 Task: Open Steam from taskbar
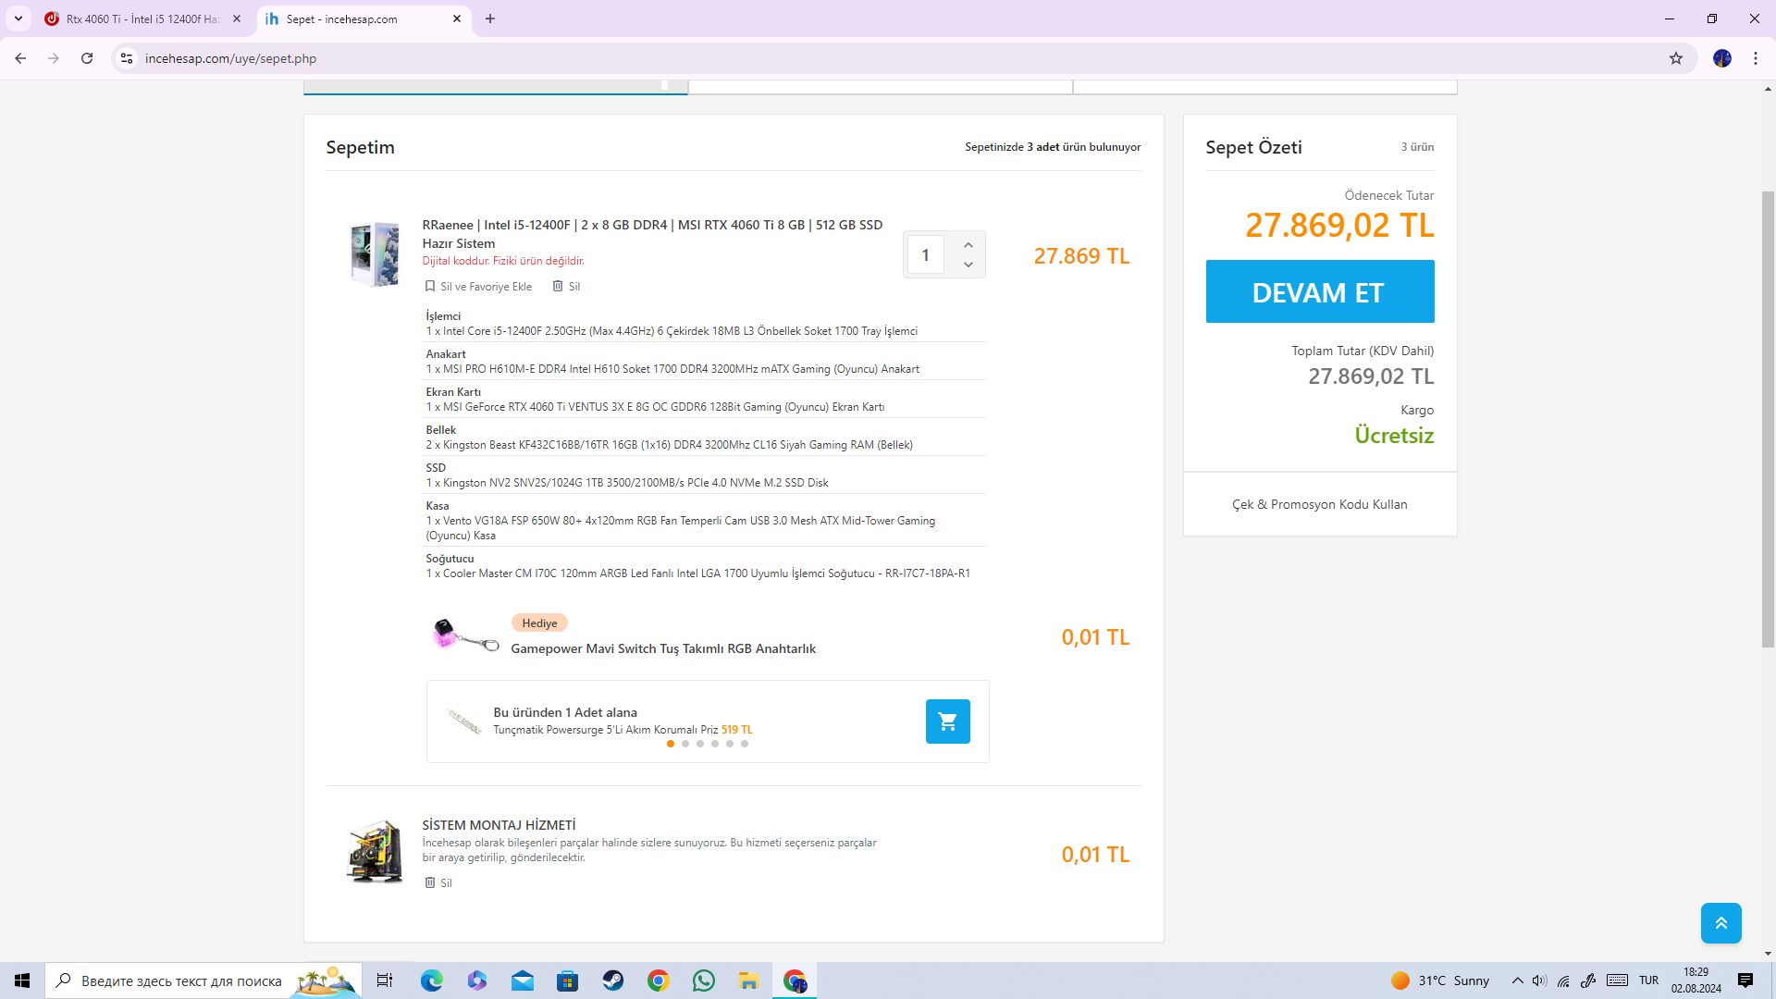(x=612, y=980)
